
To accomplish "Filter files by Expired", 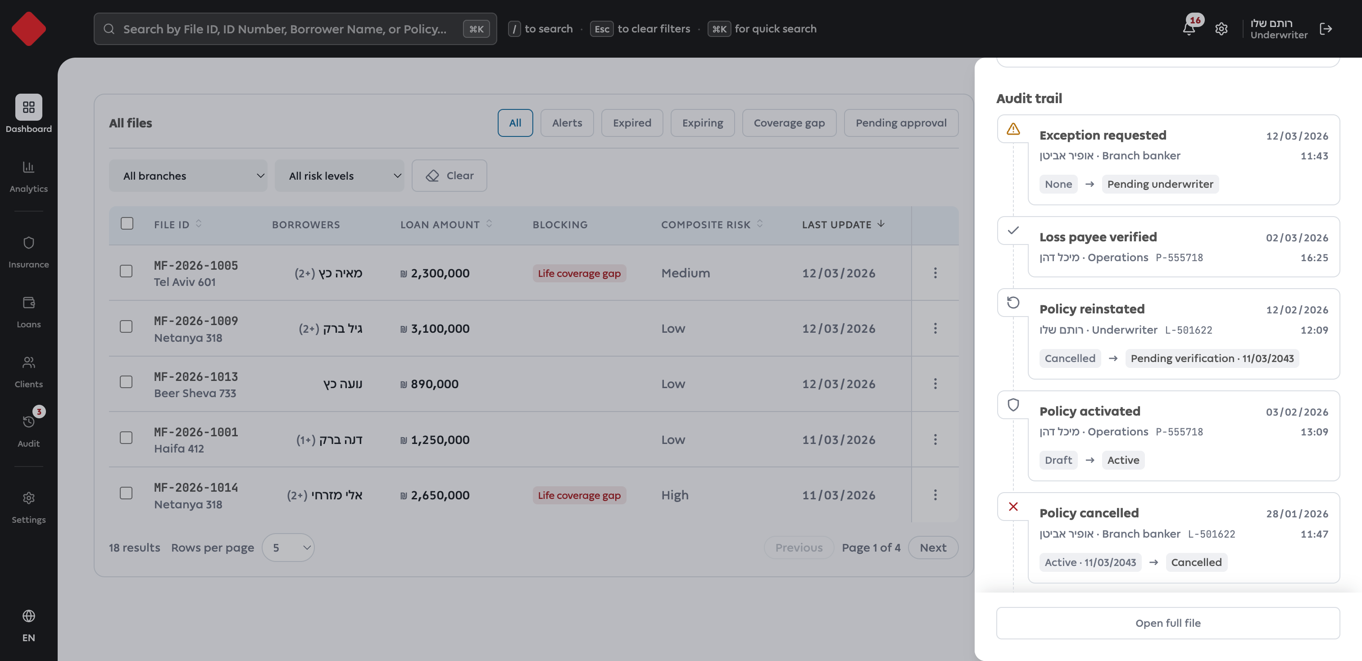I will (632, 123).
